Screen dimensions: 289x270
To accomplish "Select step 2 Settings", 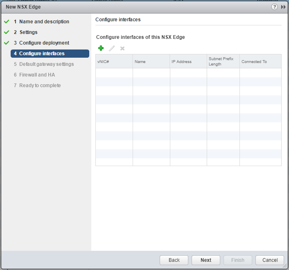I will (28, 32).
